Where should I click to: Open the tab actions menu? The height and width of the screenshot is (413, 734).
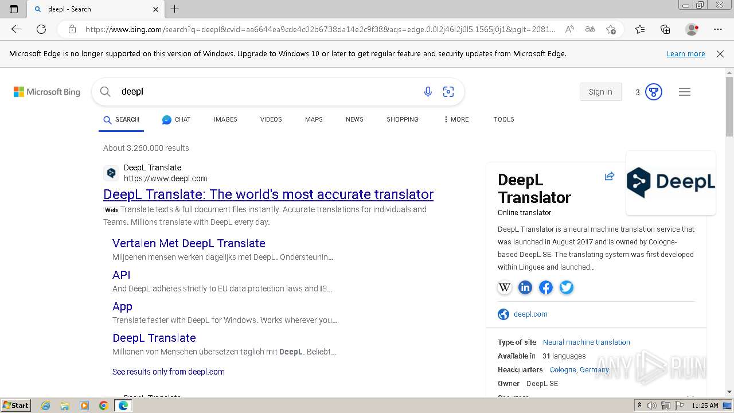(14, 9)
